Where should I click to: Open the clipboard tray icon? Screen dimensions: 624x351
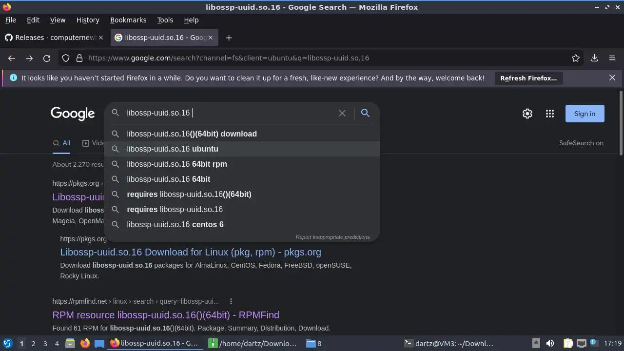(568, 343)
